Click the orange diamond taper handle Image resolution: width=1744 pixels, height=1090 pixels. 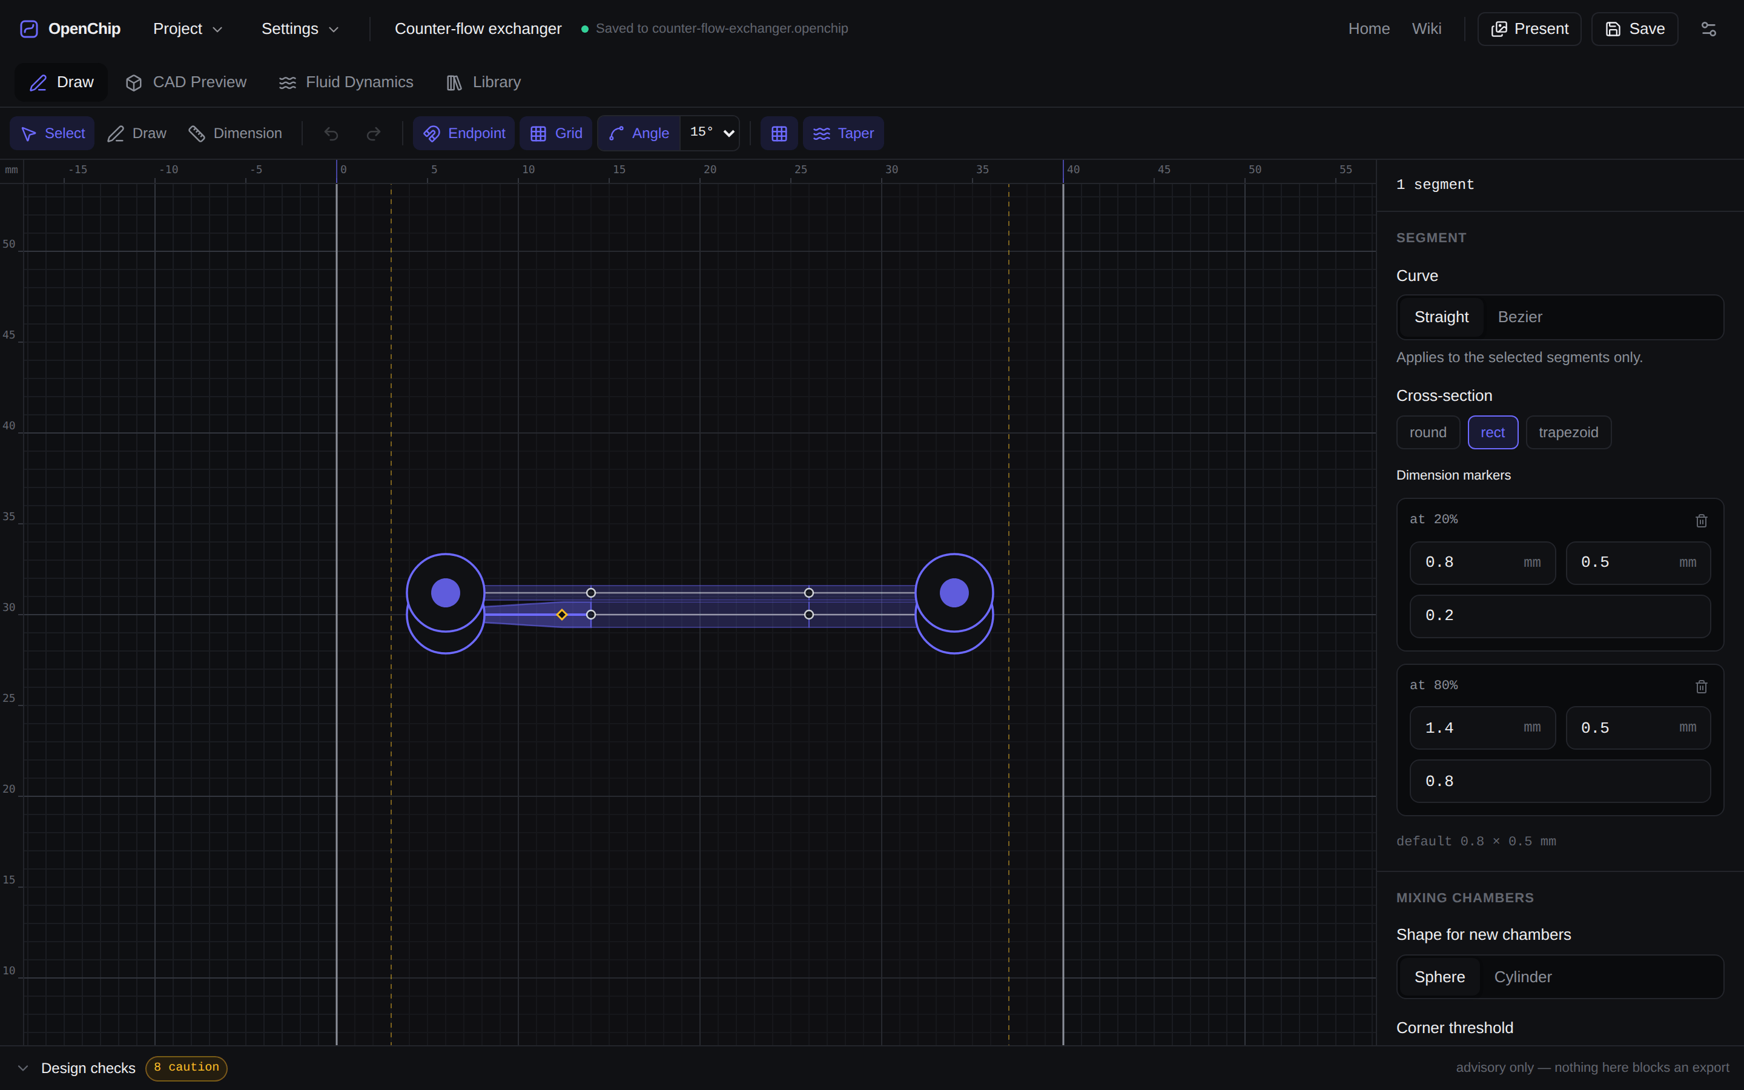(x=562, y=615)
